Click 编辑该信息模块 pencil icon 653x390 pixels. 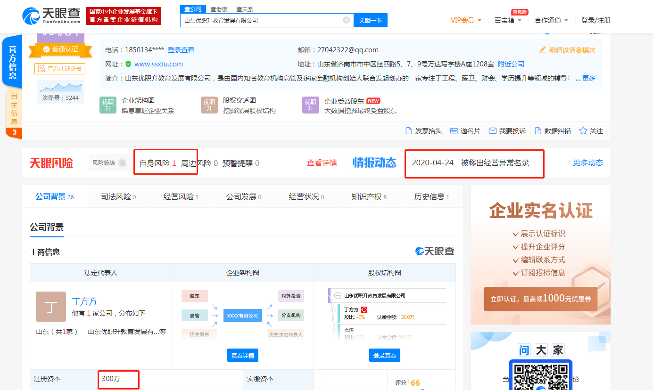coord(543,50)
